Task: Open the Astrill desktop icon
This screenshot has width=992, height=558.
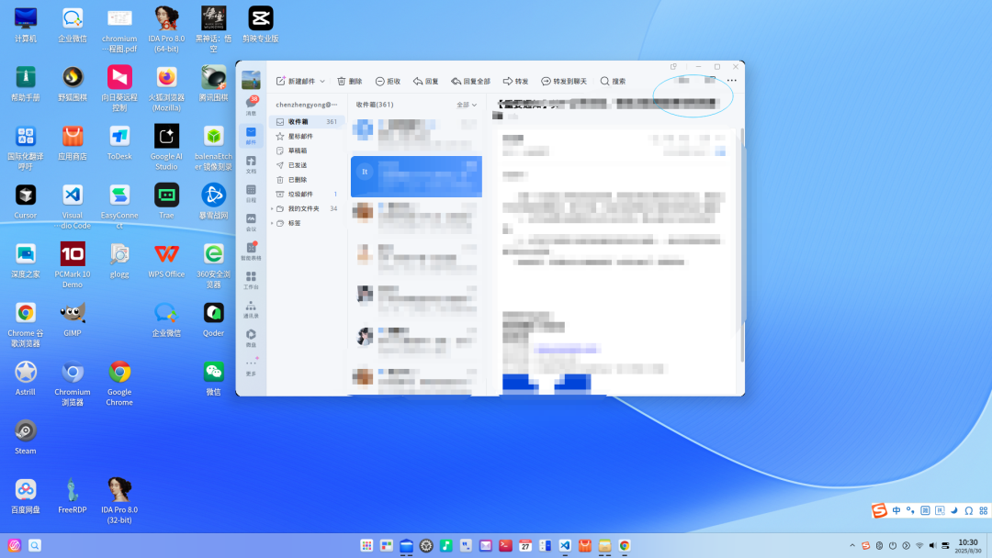Action: (26, 378)
